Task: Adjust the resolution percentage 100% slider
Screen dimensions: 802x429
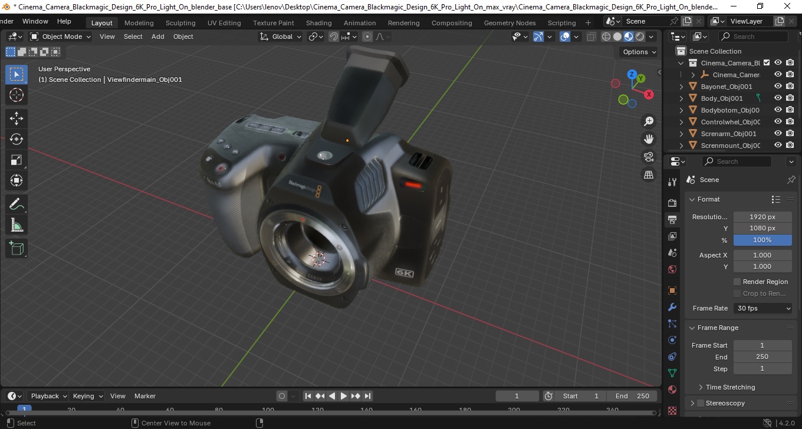Action: [762, 240]
